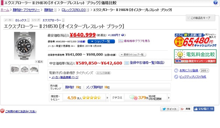Select the first small watch thumbnail
The width and height of the screenshot is (220, 128).
[x=14, y=69]
